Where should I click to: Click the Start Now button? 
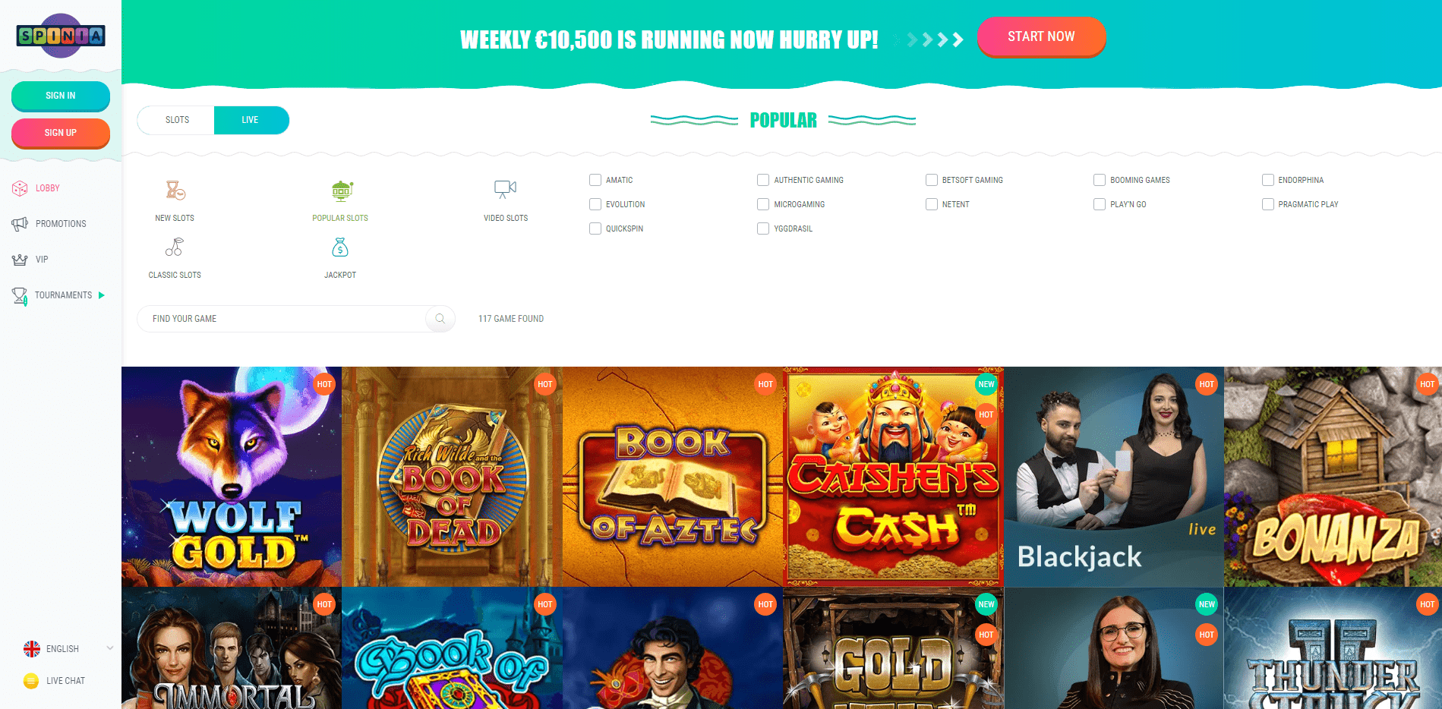point(1041,36)
